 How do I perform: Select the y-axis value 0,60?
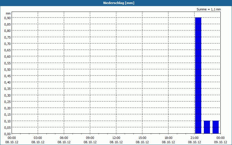[x=8, y=57]
